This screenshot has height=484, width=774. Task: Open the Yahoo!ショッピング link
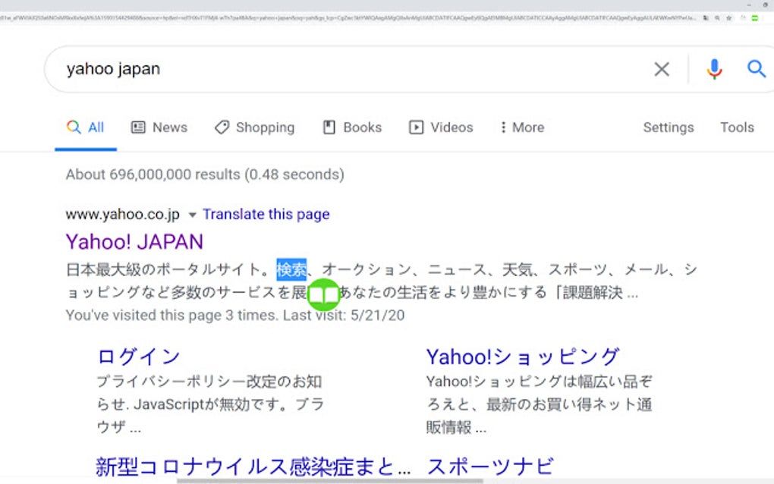pyautogui.click(x=522, y=354)
